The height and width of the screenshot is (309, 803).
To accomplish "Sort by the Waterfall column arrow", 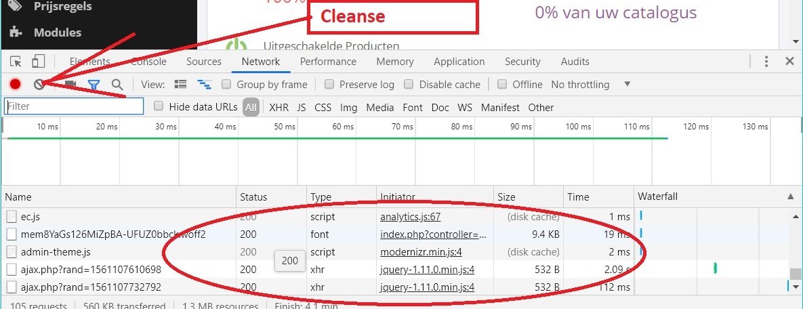I will pos(790,197).
